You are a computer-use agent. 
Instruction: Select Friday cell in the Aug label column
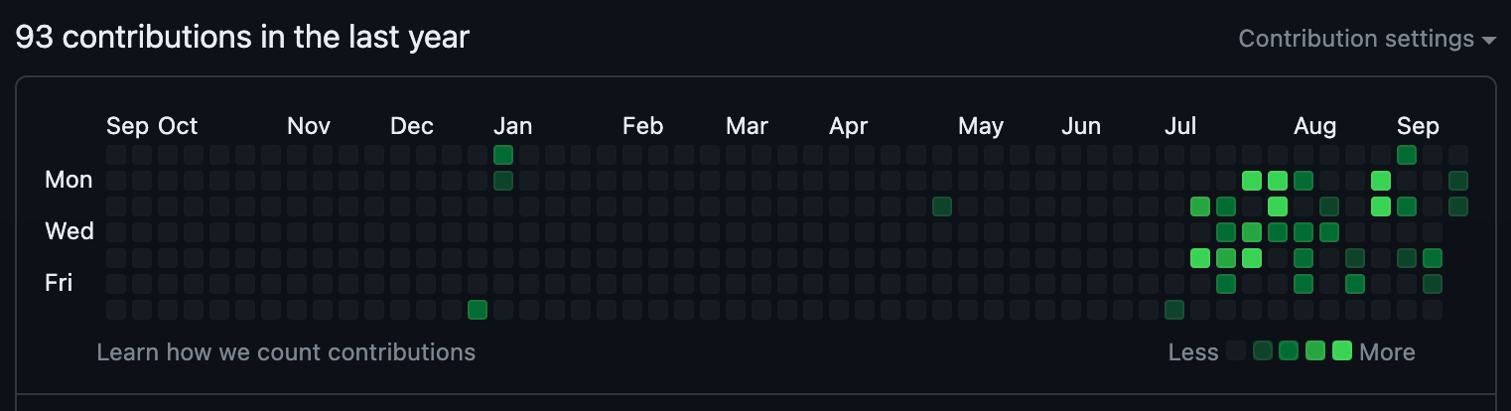pyautogui.click(x=1304, y=284)
